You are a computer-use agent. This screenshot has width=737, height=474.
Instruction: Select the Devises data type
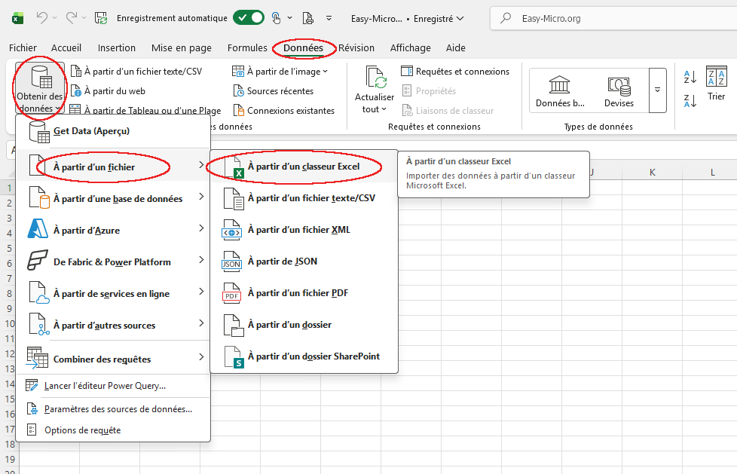(619, 90)
